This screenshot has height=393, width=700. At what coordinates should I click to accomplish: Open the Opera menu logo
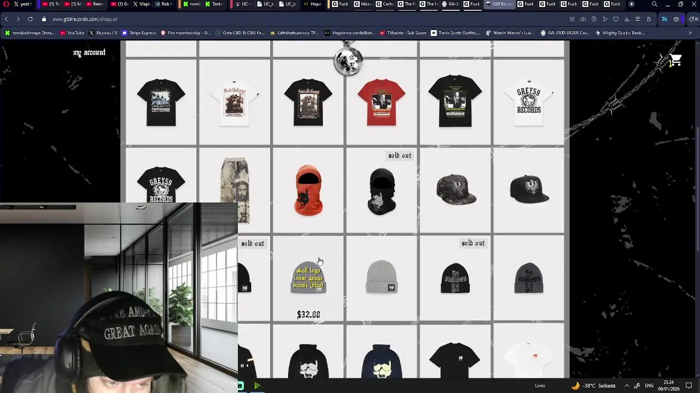[x=7, y=4]
